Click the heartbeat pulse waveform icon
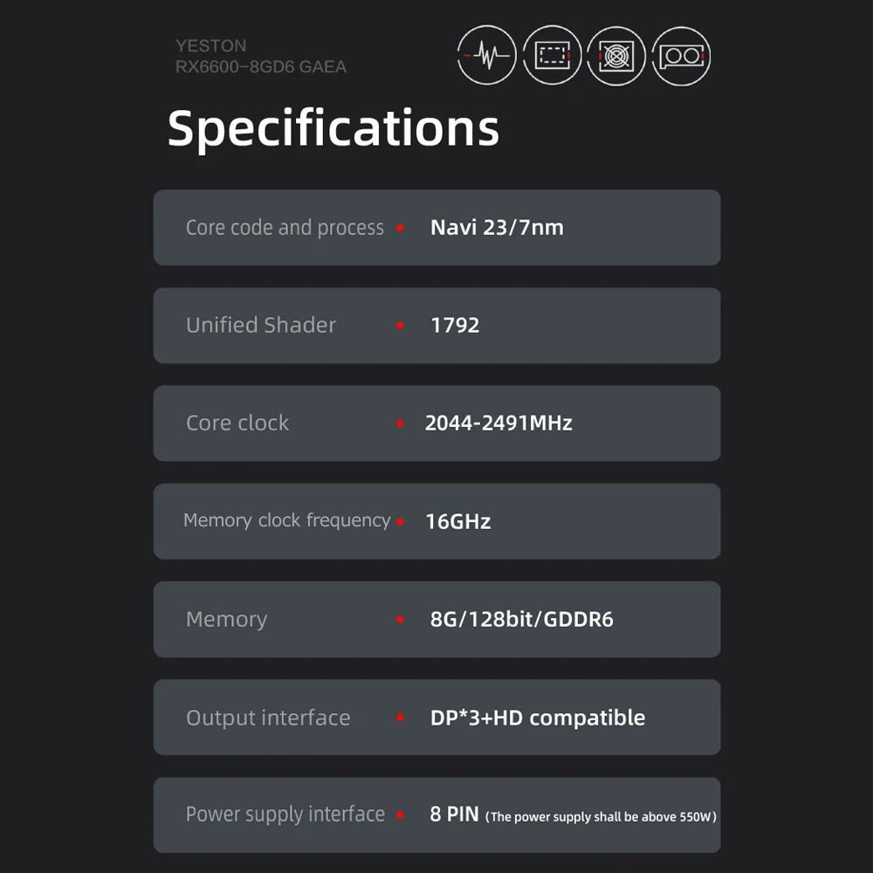Screen dimensions: 873x873 (x=486, y=55)
